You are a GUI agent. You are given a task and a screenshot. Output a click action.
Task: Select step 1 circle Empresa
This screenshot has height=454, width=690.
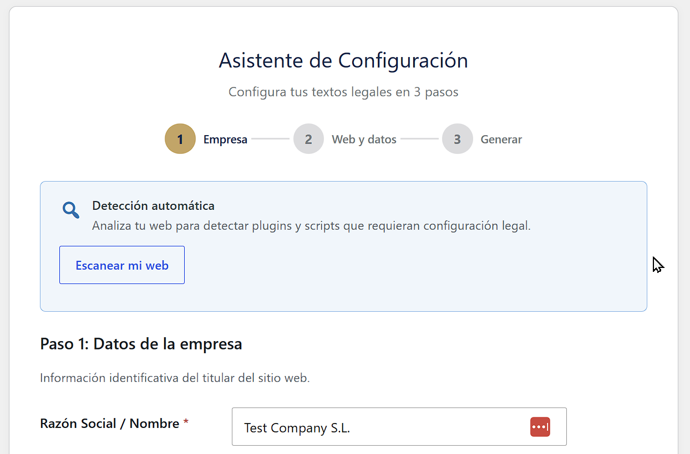(x=180, y=139)
